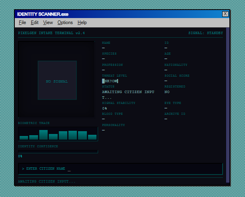Click the NO SIGNAL portrait thumbnail
The image size is (245, 197).
[x=57, y=80]
